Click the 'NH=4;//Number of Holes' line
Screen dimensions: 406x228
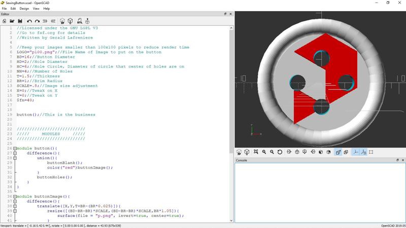point(45,71)
